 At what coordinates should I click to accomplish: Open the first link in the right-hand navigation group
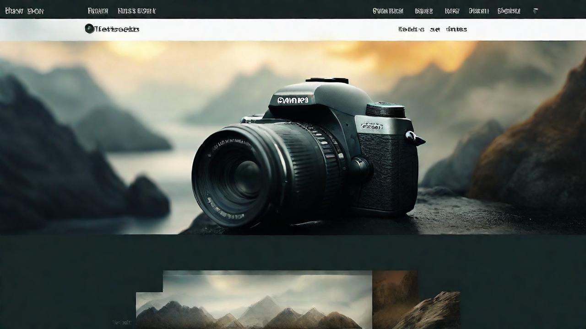tap(388, 11)
